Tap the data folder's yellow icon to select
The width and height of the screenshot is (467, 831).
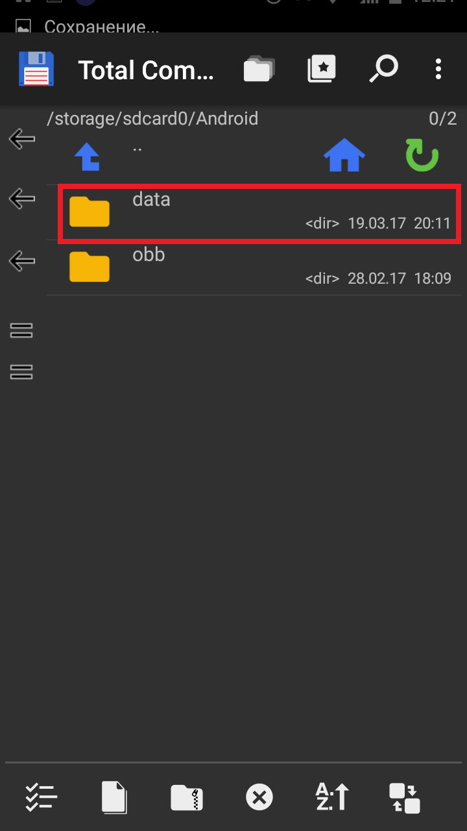tap(90, 212)
